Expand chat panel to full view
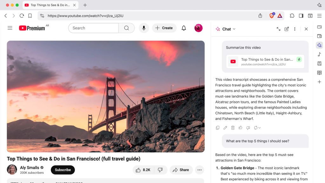This screenshot has width=325, height=183. tap(278, 29)
